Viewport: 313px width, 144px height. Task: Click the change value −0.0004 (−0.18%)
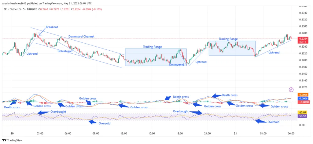(91, 9)
